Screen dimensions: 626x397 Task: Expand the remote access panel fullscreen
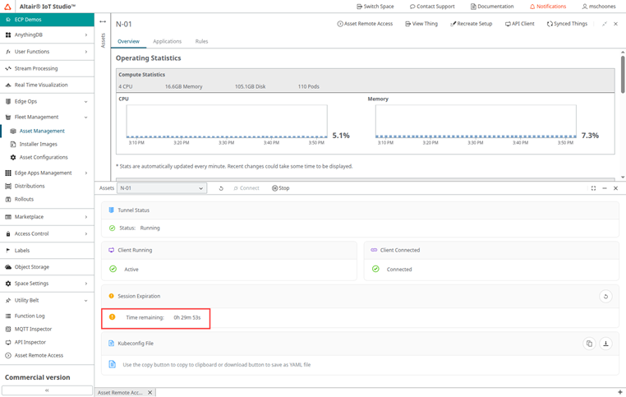click(x=593, y=188)
